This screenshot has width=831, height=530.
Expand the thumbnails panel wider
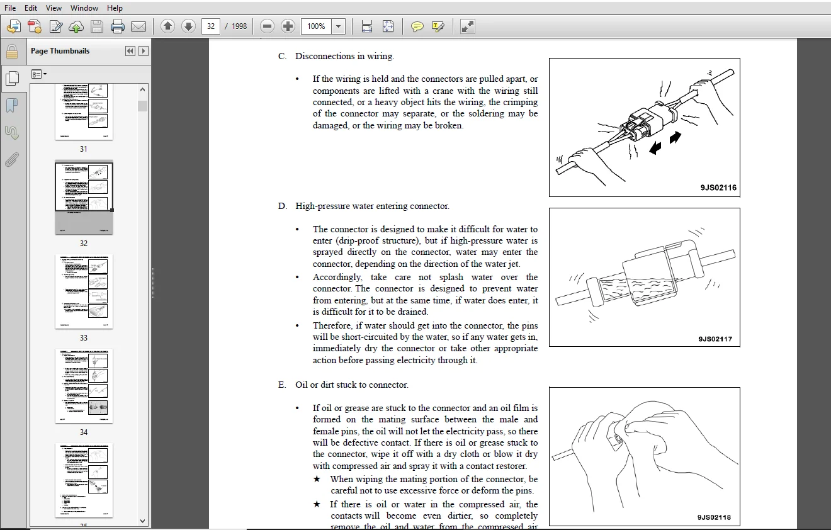click(144, 51)
